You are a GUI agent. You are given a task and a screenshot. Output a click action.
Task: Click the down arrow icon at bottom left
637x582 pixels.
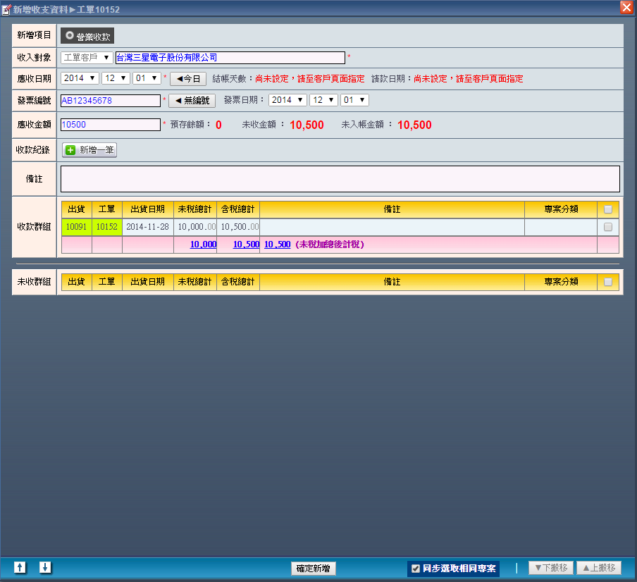[x=45, y=568]
